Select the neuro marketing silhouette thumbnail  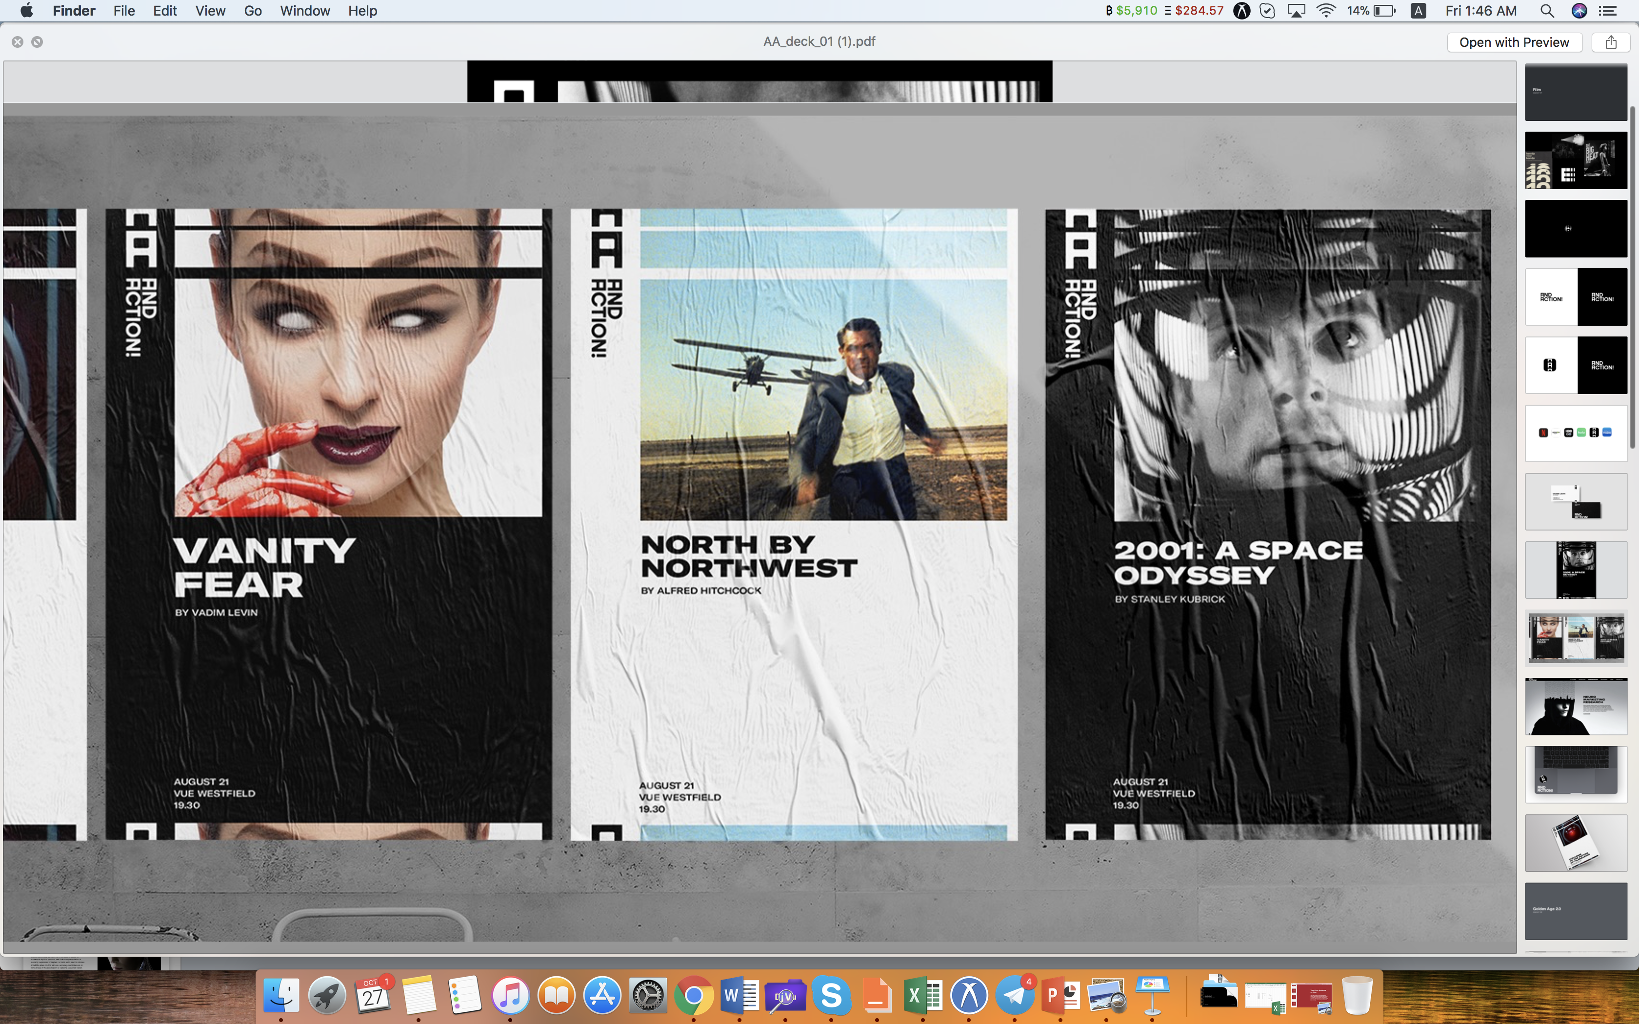coord(1576,707)
